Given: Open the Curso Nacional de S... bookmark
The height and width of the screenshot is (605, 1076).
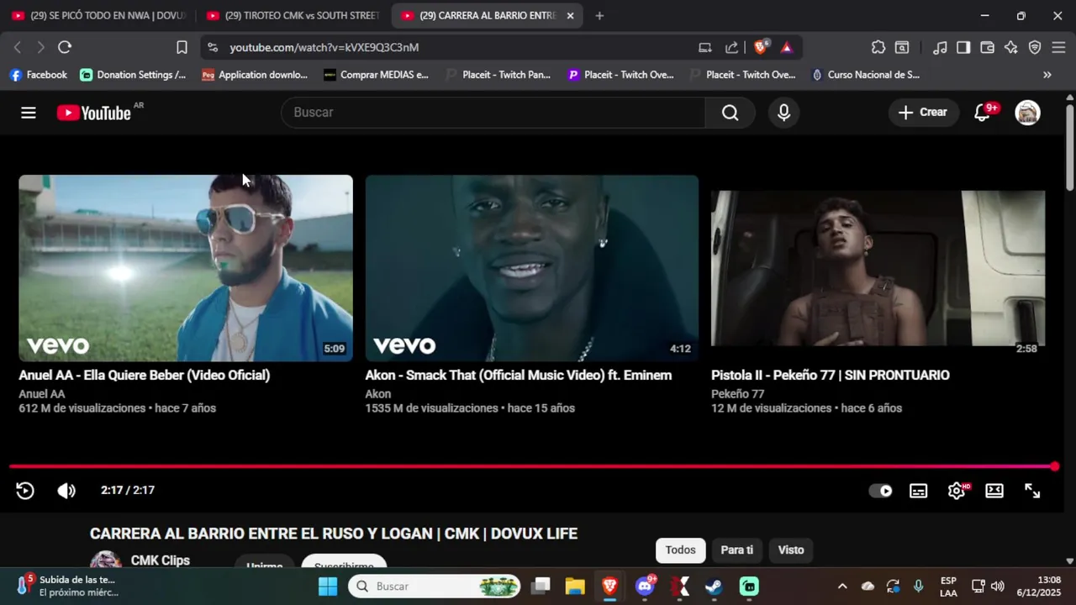Looking at the screenshot, I should click(x=865, y=75).
